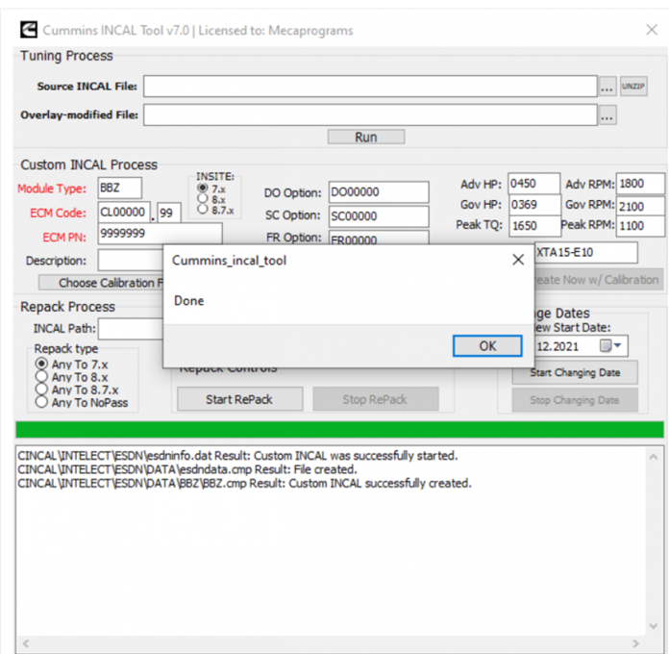Click log scrollbar up arrow

(x=654, y=457)
